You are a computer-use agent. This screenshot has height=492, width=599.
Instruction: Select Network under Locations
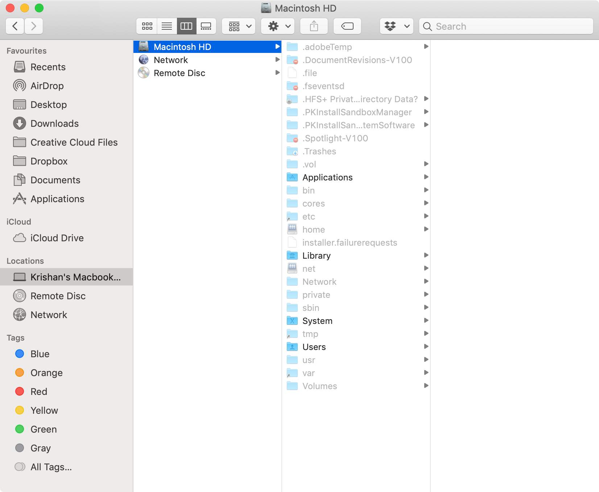(49, 315)
